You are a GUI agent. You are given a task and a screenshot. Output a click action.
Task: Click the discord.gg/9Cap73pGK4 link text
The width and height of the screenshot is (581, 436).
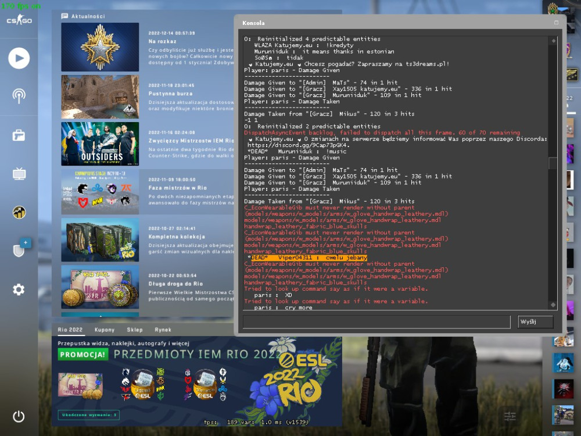(x=298, y=145)
